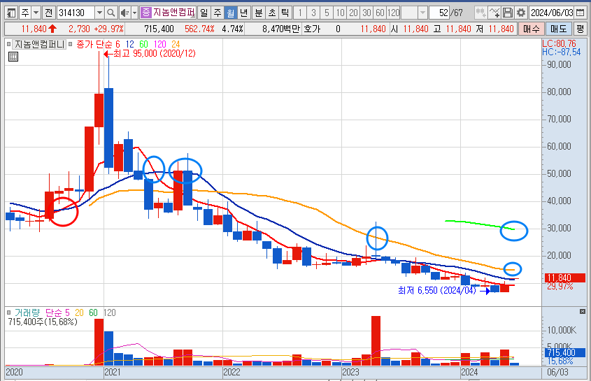The width and height of the screenshot is (591, 381).
Task: Choose the interval 60 button
Action: point(380,13)
